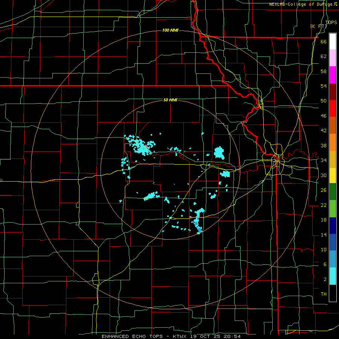Select the legend value 14
This screenshot has width=339, height=339.
(x=324, y=235)
